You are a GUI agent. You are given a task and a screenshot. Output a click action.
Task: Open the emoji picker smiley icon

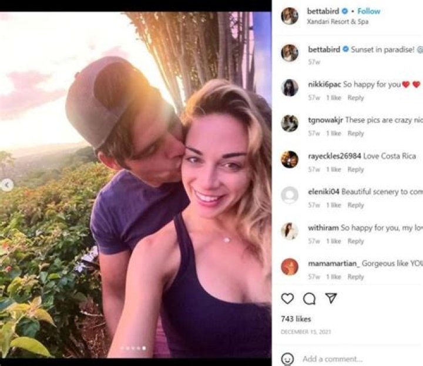coord(287,358)
